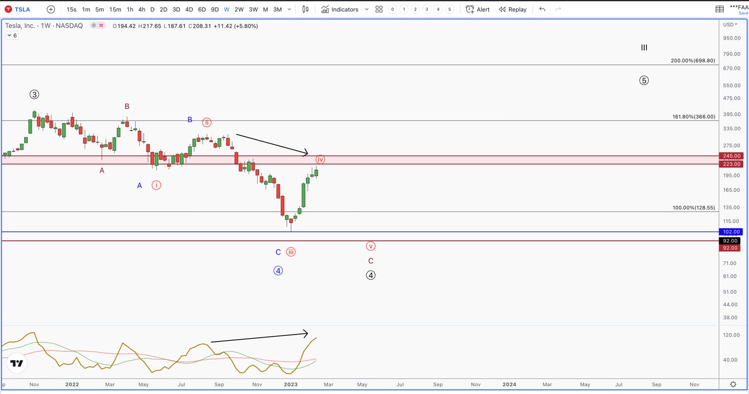
Task: Click the pink approximate-data status icon
Action: [101, 26]
